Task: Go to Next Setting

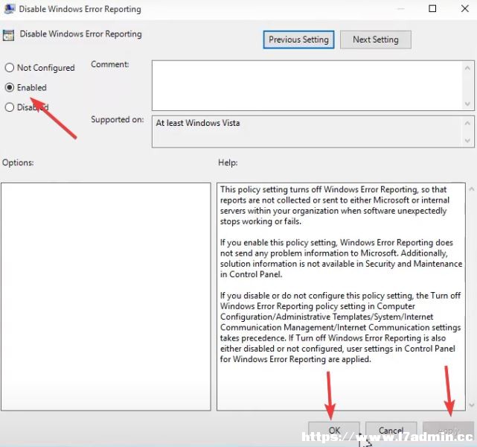Action: tap(375, 39)
